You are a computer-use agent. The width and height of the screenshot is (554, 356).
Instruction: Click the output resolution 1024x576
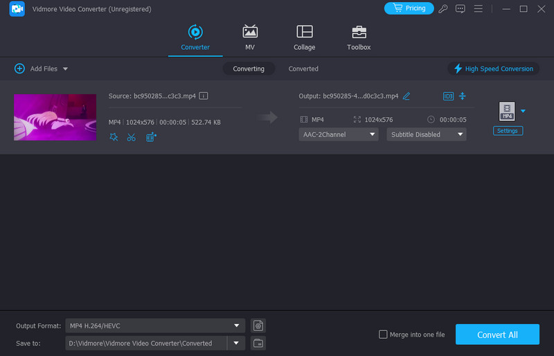tap(378, 120)
